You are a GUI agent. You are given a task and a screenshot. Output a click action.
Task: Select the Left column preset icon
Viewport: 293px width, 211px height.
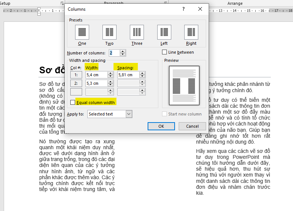(x=164, y=32)
